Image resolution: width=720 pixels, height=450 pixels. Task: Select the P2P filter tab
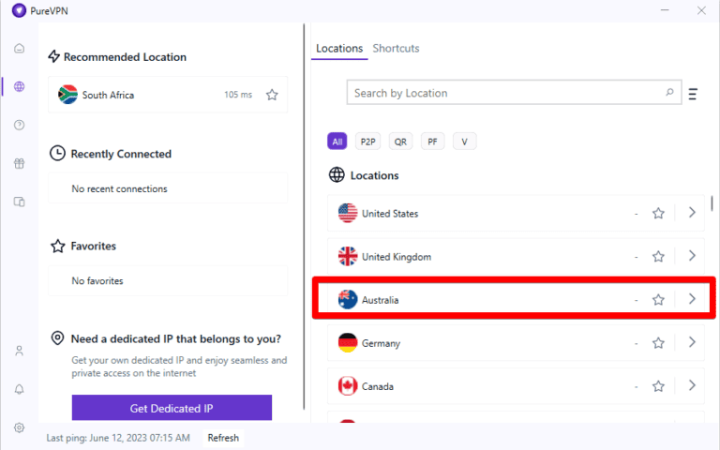click(x=368, y=142)
